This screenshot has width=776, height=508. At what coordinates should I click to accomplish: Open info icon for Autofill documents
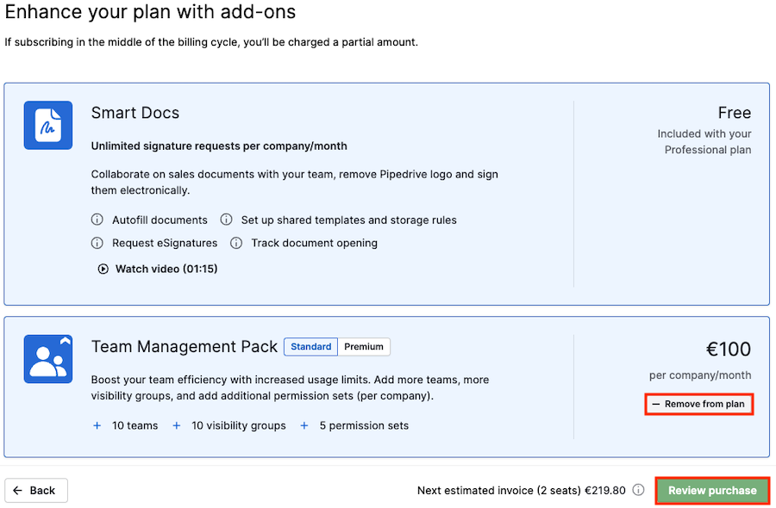pyautogui.click(x=97, y=220)
